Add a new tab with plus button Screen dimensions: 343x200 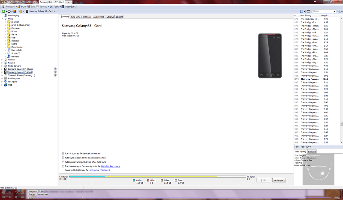point(69,2)
